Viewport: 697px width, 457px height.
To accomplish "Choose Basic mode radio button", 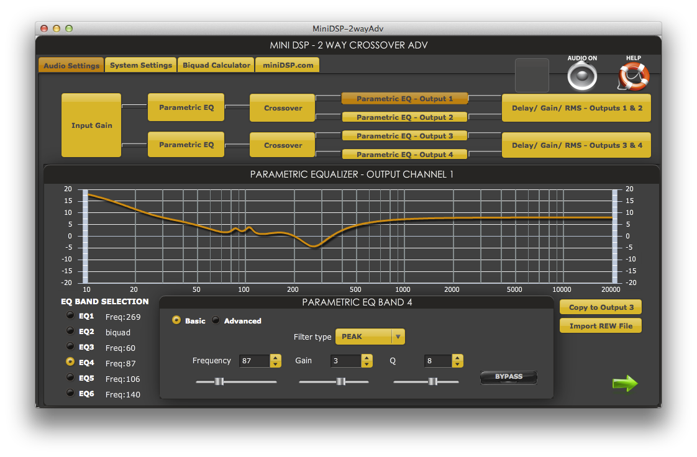I will coord(176,320).
